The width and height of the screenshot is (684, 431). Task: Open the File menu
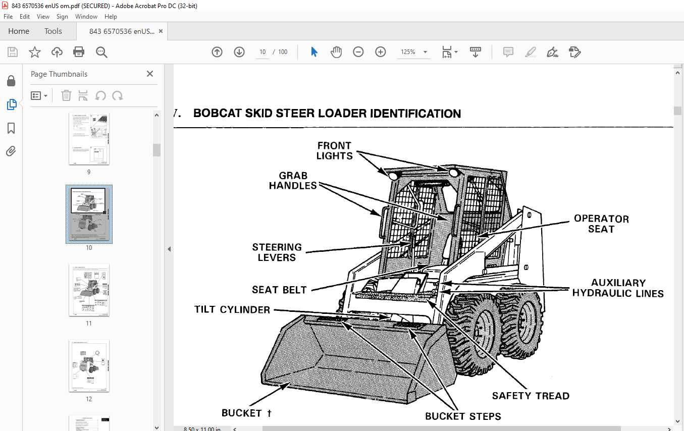click(8, 17)
